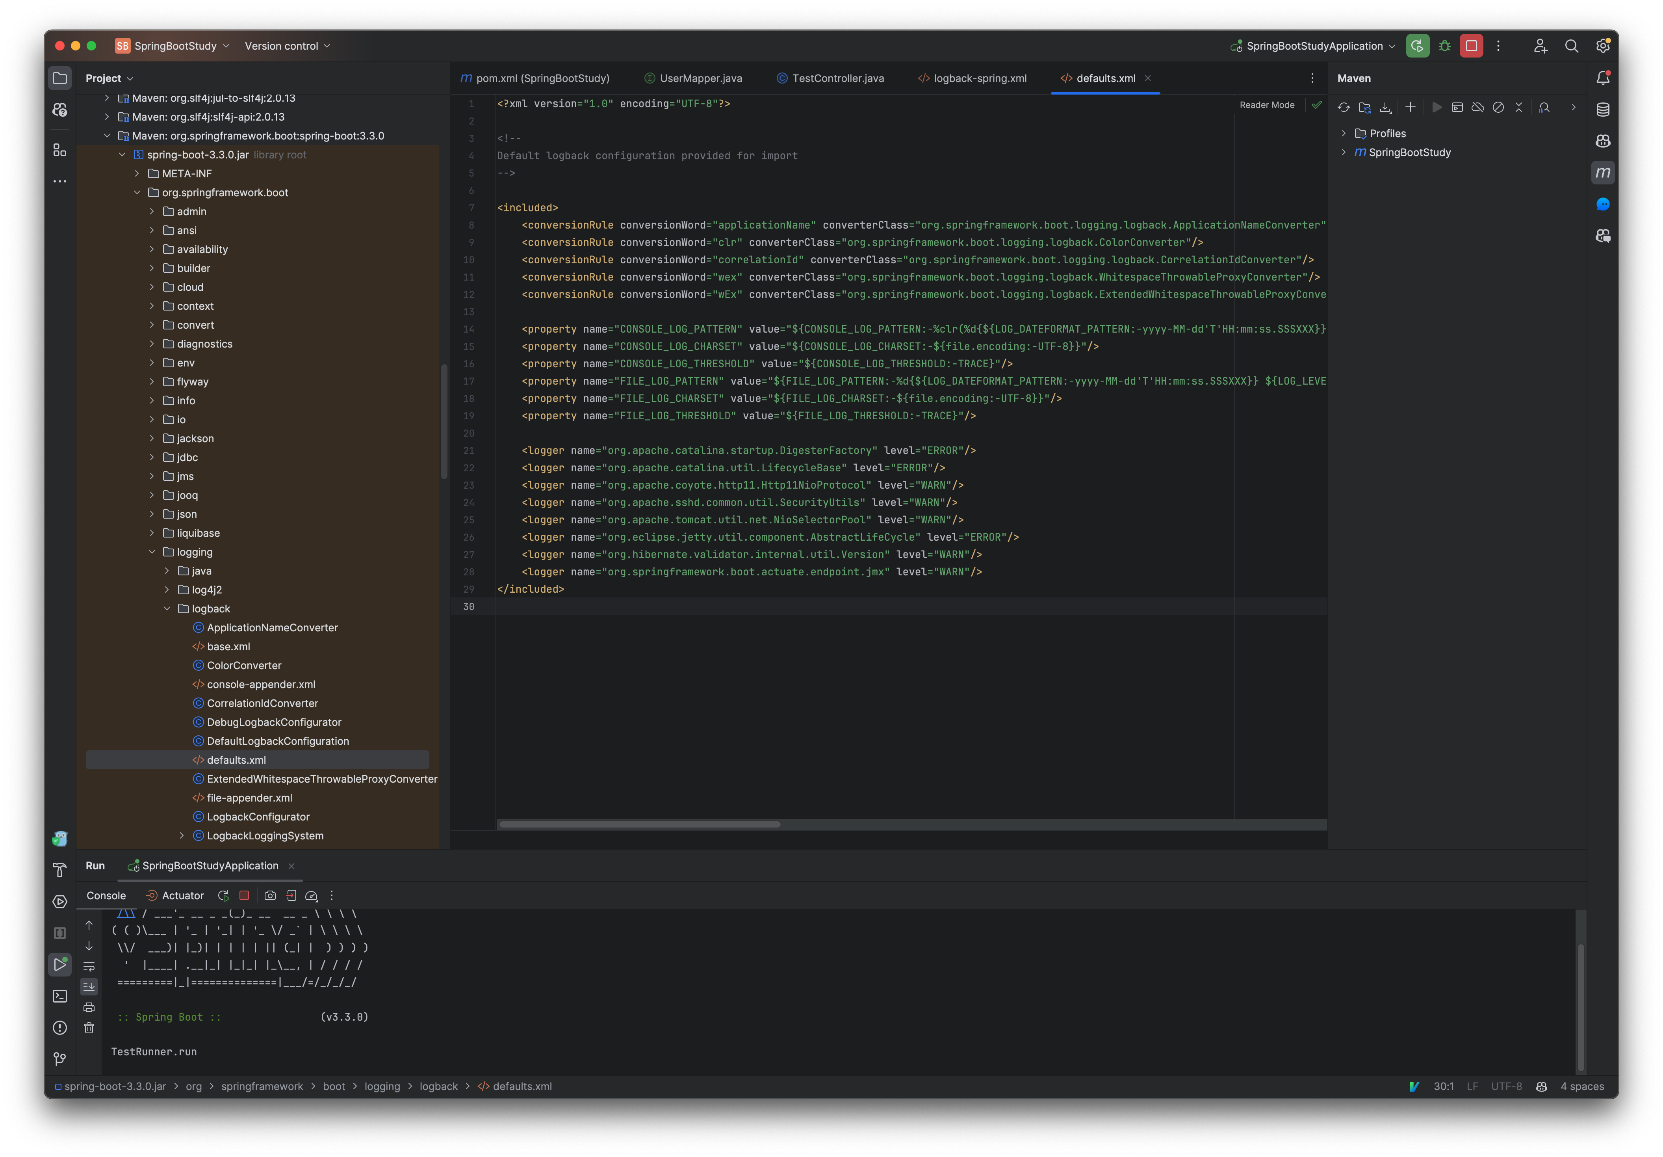Viewport: 1663px width, 1157px height.
Task: Expand the Profiles node in Maven panel
Action: click(x=1345, y=132)
